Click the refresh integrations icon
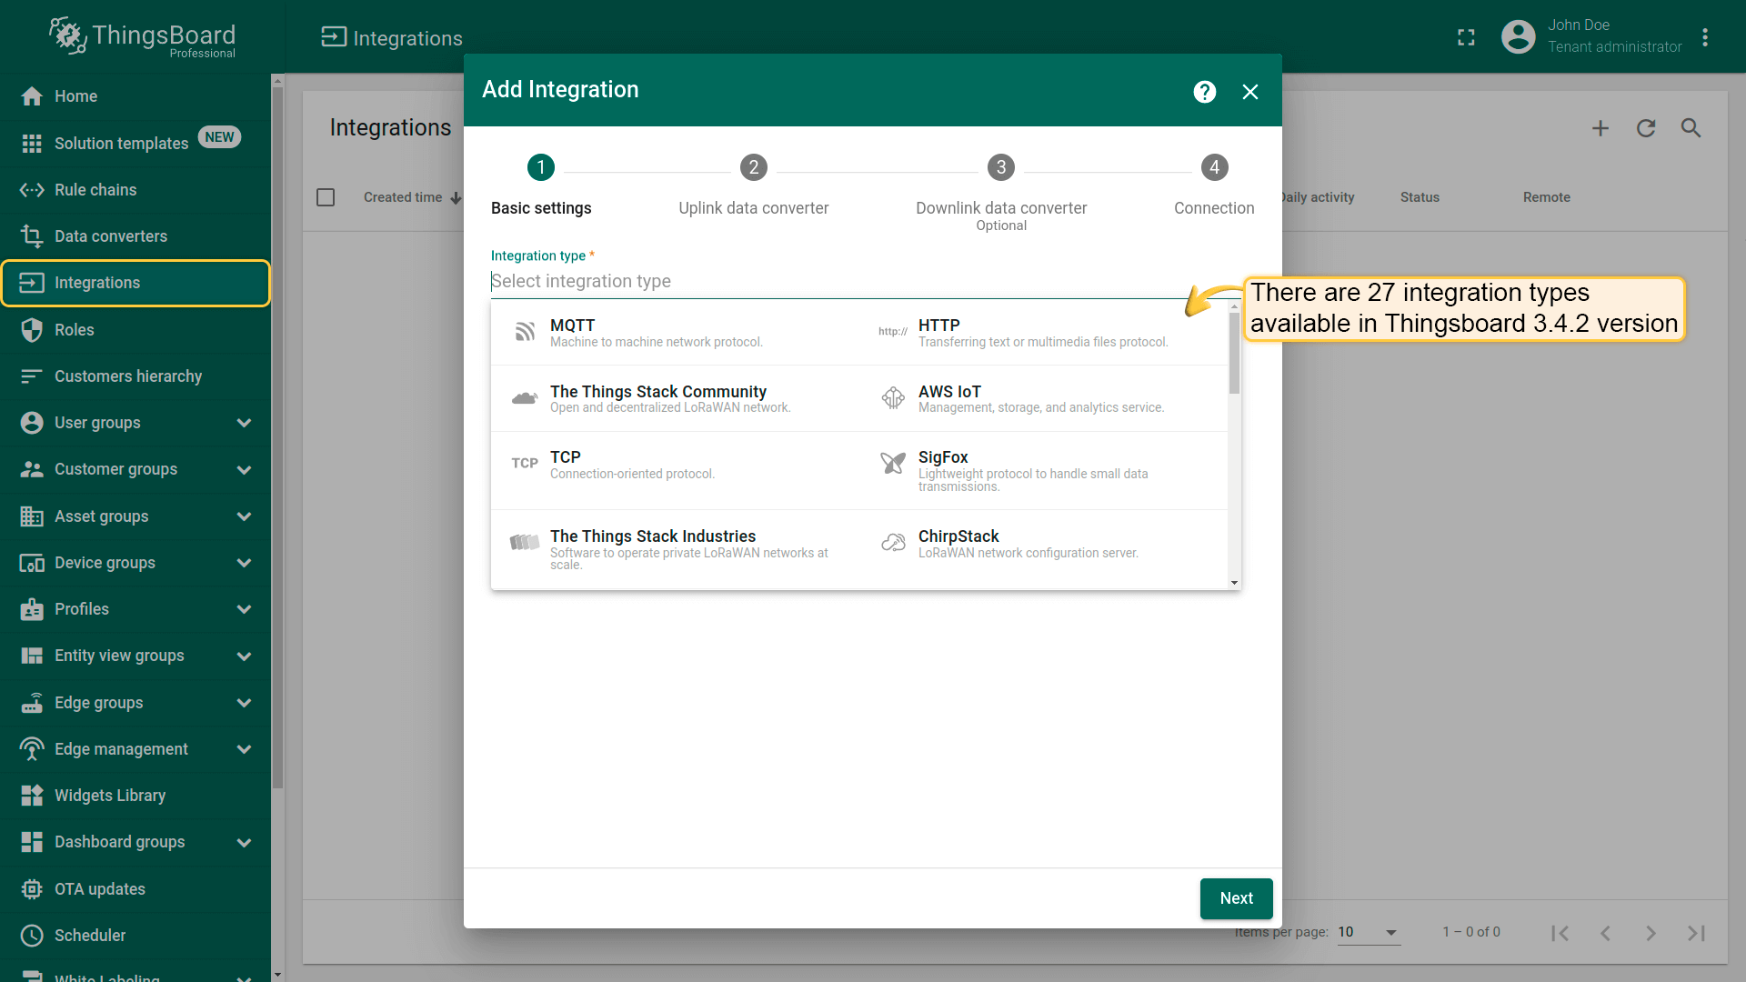 pos(1646,128)
